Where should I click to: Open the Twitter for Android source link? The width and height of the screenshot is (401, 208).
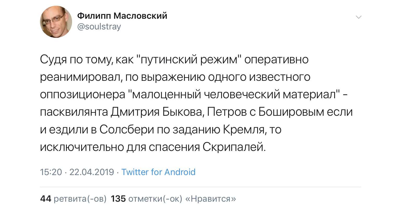[x=158, y=172]
